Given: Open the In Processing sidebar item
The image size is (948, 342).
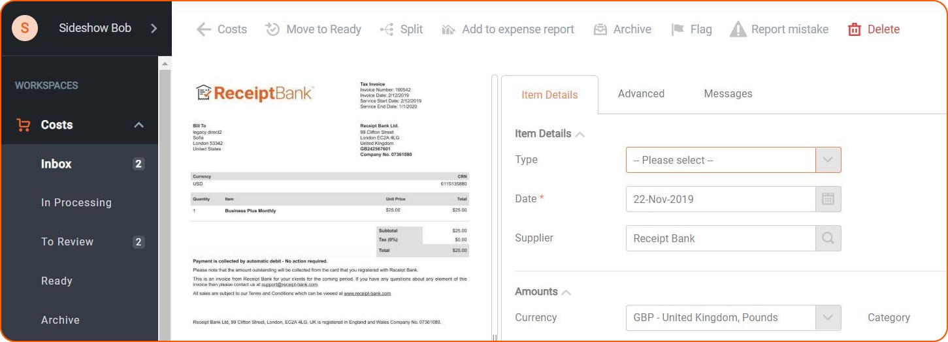Looking at the screenshot, I should pyautogui.click(x=80, y=202).
